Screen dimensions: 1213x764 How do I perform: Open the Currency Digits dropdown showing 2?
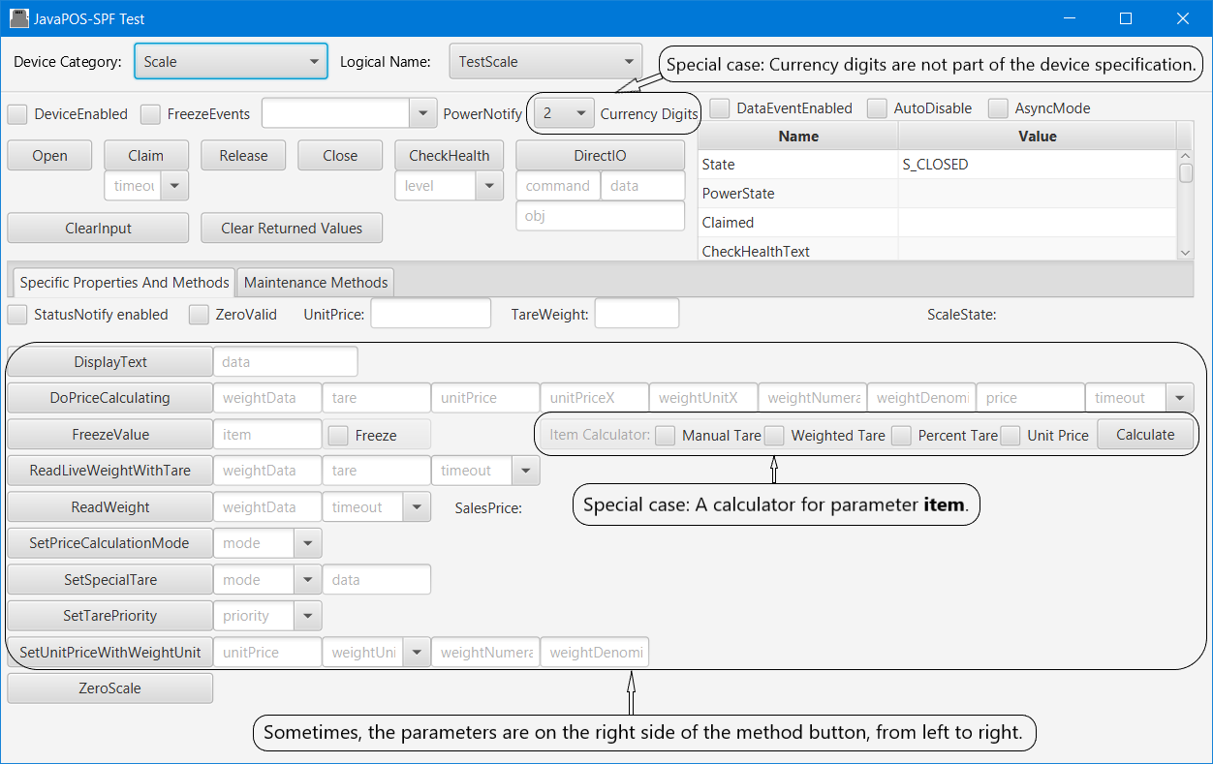[x=563, y=113]
